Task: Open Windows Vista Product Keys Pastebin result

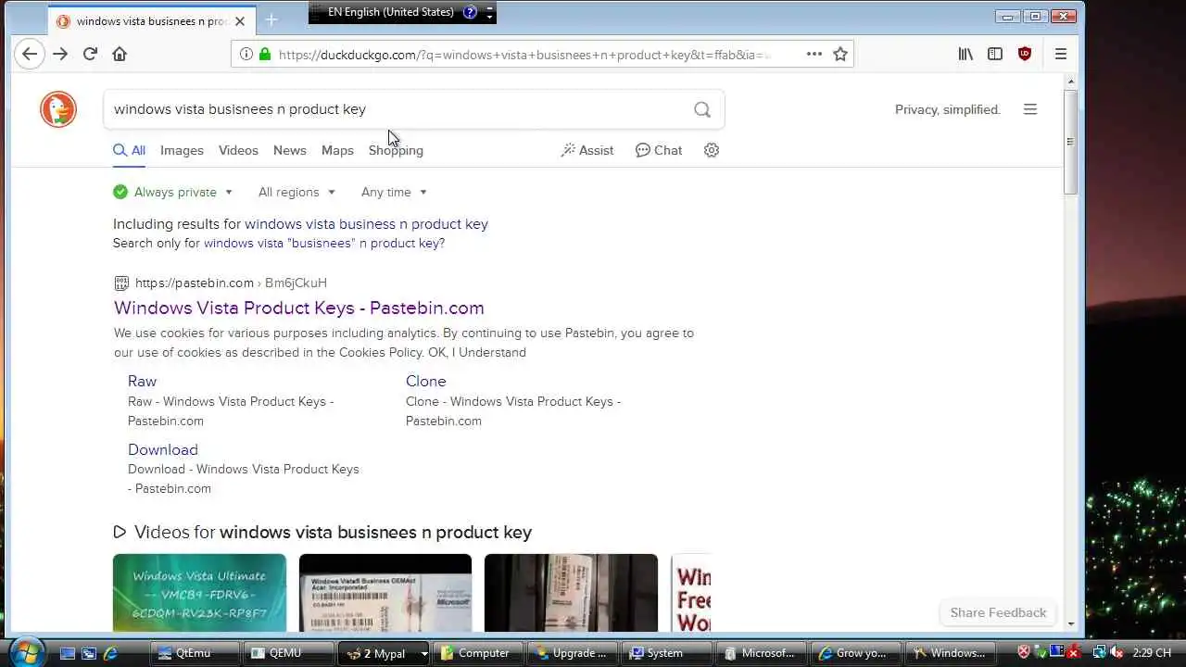Action: [298, 308]
